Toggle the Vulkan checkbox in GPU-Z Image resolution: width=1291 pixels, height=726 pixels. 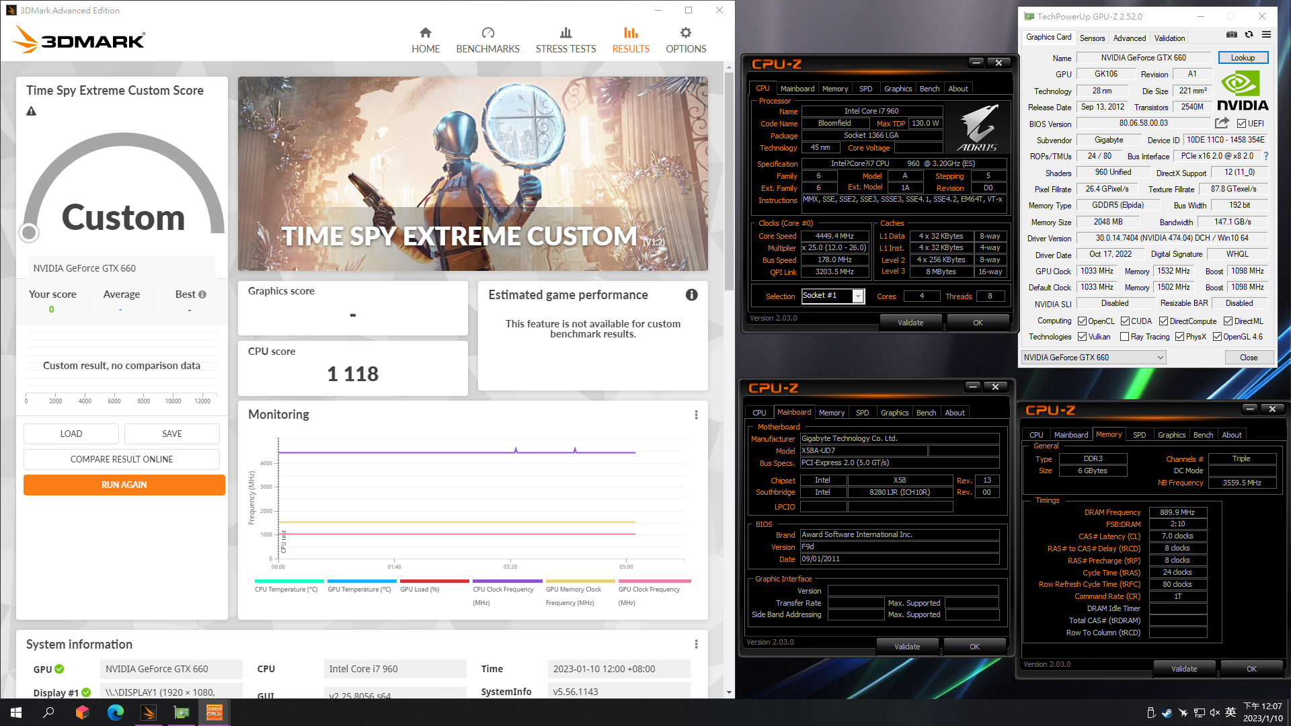[x=1082, y=337]
